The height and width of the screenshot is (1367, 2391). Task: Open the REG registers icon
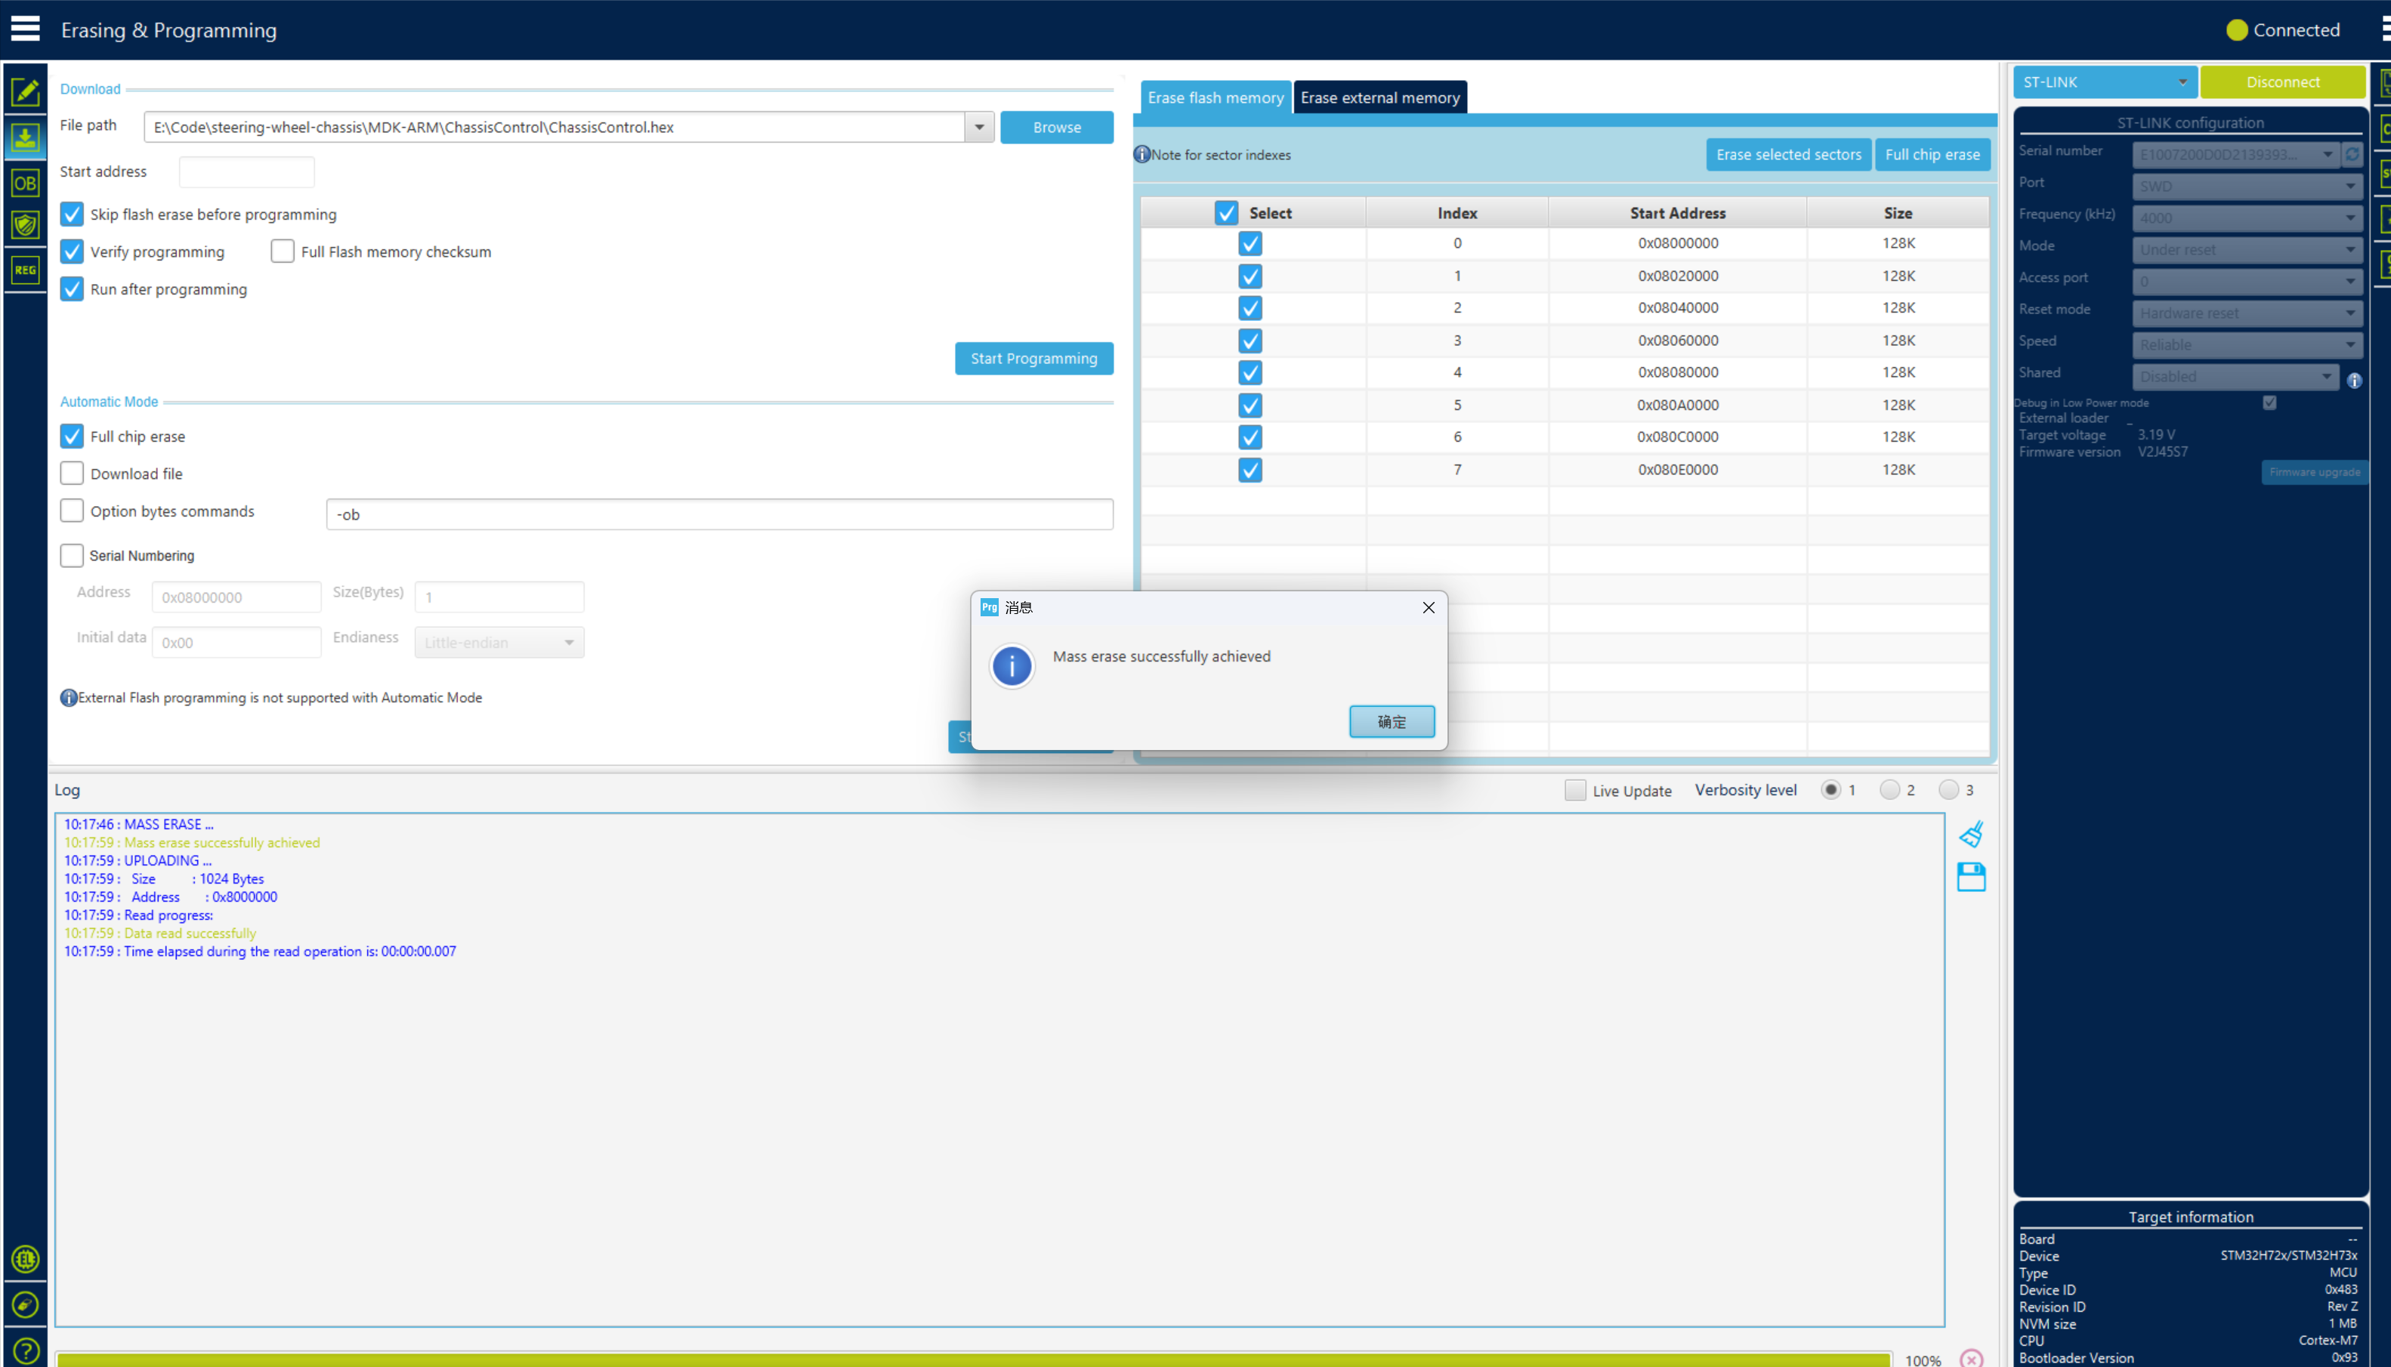click(26, 270)
